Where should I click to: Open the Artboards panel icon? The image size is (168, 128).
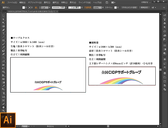point(165,77)
